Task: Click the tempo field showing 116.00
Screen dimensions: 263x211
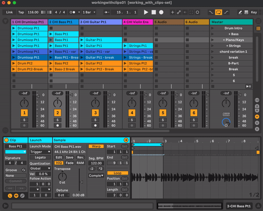Action: click(33, 12)
